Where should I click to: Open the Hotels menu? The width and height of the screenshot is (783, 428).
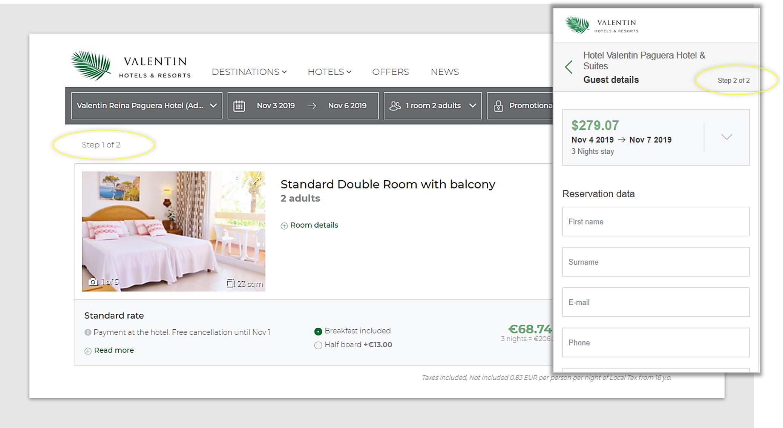pos(329,72)
